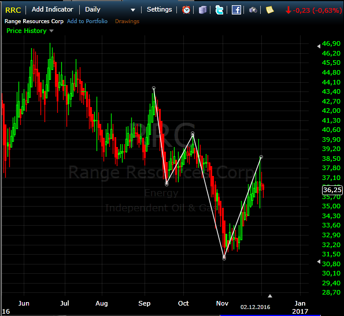Screen dimensions: 344x316
Task: Open the Settings menu
Action: tap(159, 9)
